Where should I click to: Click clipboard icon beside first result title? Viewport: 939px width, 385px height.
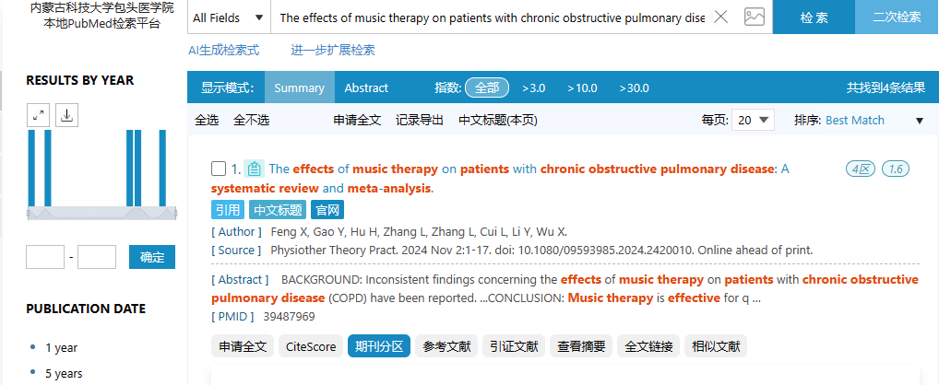click(254, 169)
